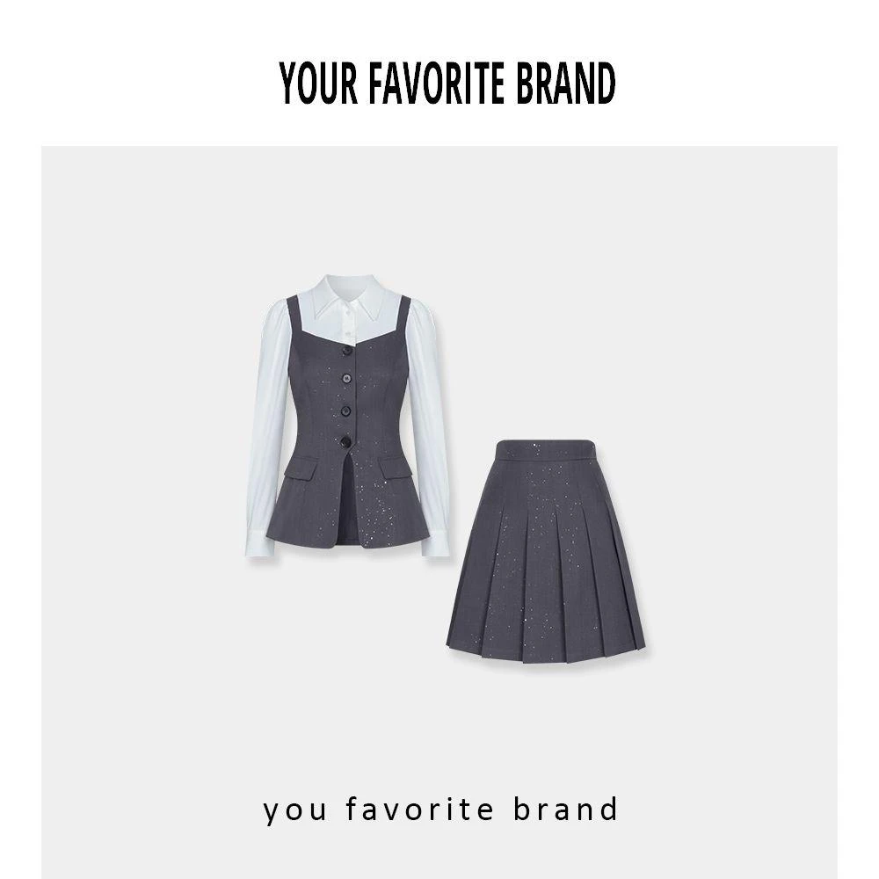
Task: Click the word 'favorite' in the bottom caption
Action: point(419,810)
